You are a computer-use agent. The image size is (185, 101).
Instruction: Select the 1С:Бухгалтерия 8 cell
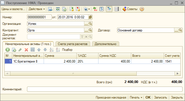pos(28,61)
